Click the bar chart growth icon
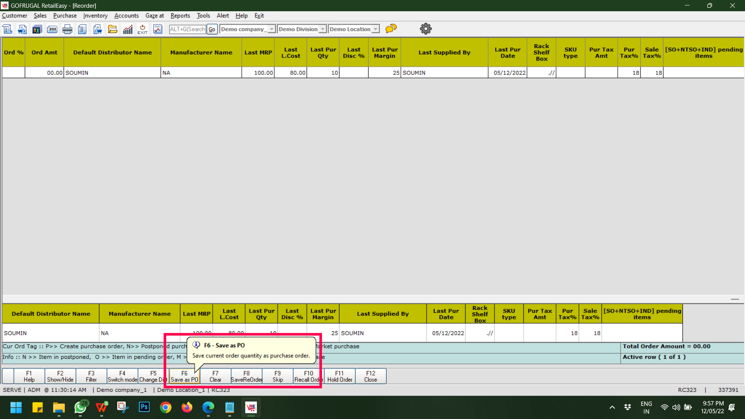Screen dimensions: 745x419 pos(128,29)
